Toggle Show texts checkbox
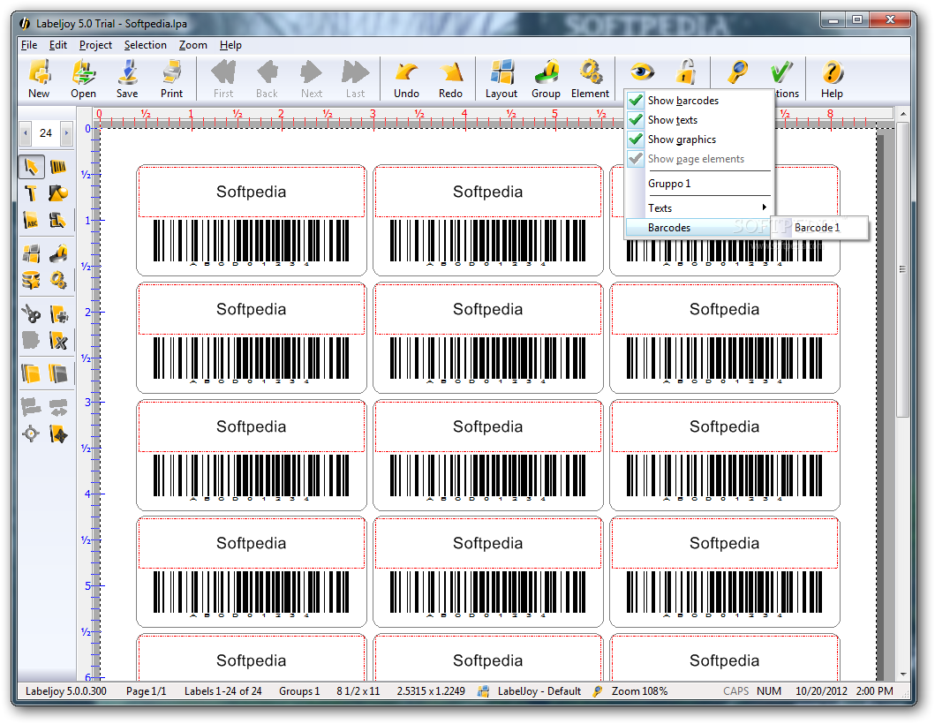 point(636,120)
